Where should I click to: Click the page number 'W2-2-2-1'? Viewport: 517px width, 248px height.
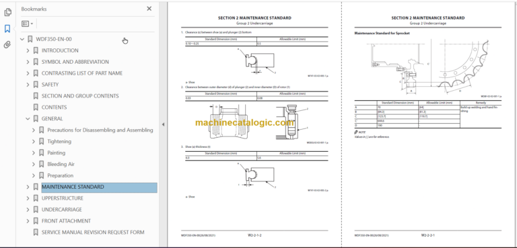pos(428,235)
